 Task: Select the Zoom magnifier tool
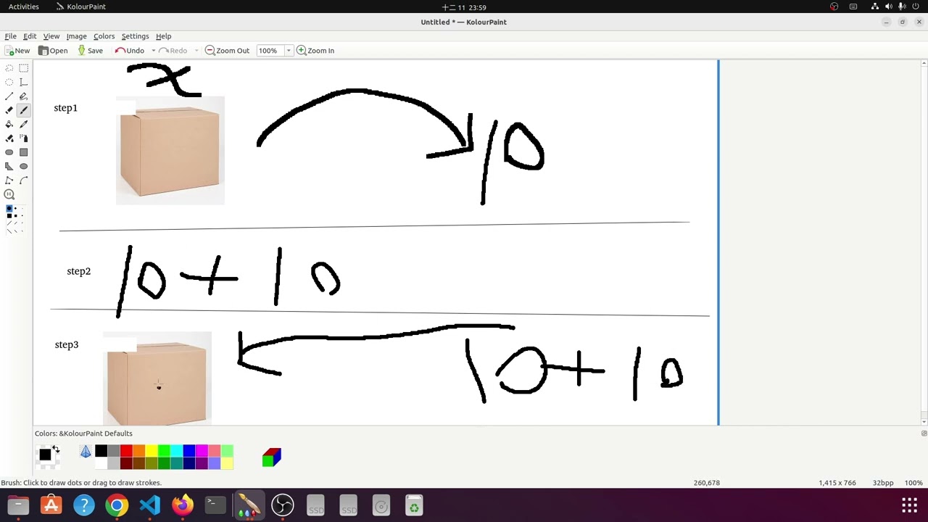coord(9,194)
